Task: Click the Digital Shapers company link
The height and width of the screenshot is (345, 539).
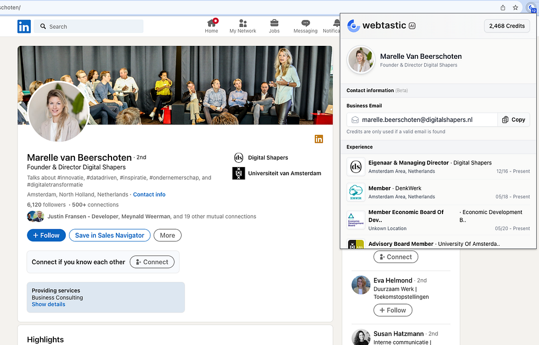Action: tap(268, 158)
